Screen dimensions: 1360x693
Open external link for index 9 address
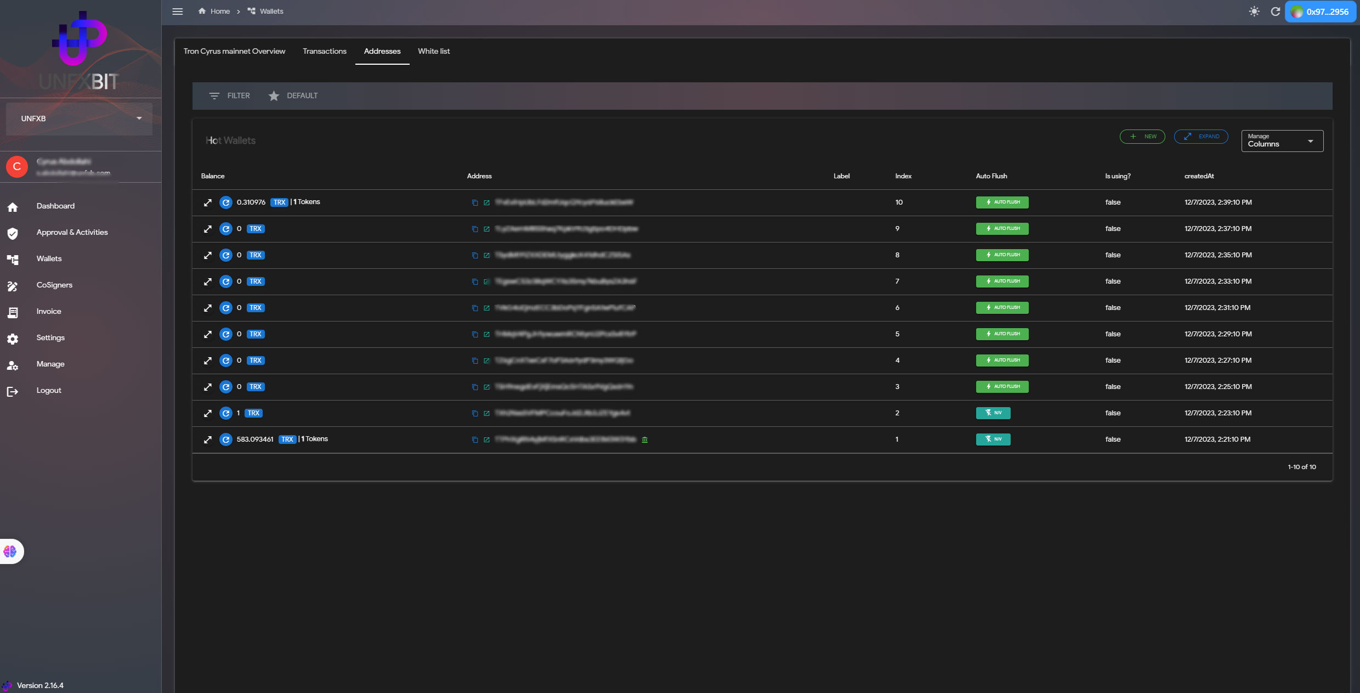tap(486, 229)
